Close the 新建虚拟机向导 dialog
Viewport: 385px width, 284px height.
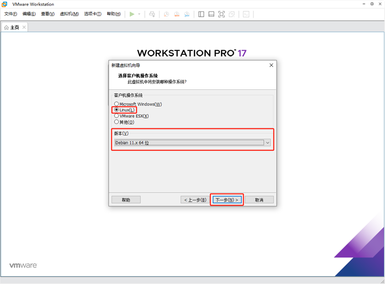pos(271,65)
